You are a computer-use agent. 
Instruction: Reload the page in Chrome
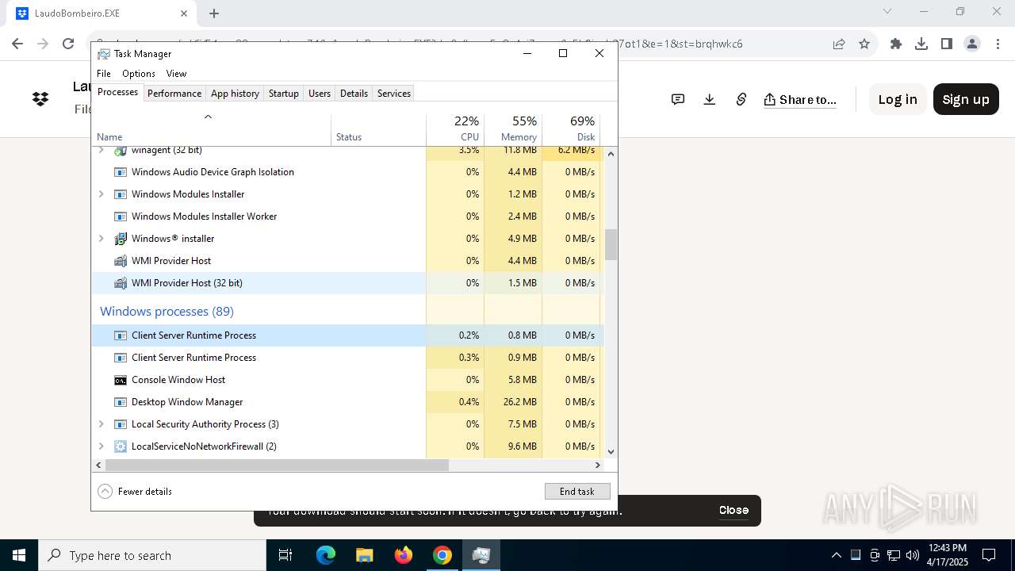[68, 44]
